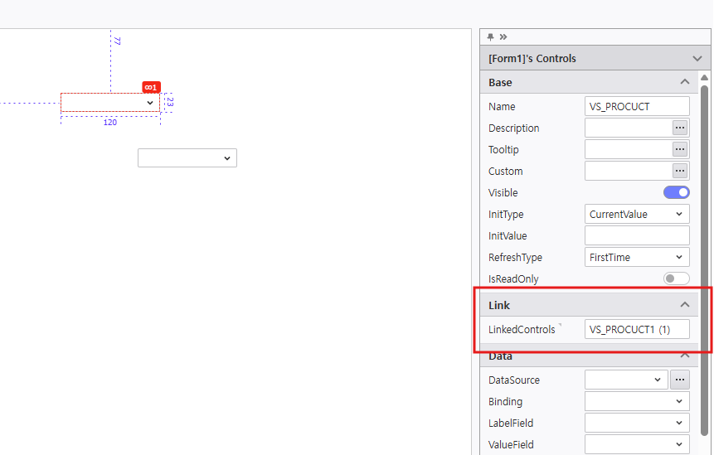Screen dimensions: 714x455
Task: Click the Name field containing VS_PROCUCT
Action: (x=637, y=106)
